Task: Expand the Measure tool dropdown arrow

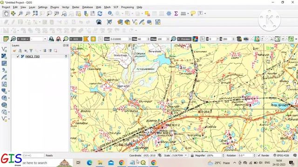Action: (188, 13)
